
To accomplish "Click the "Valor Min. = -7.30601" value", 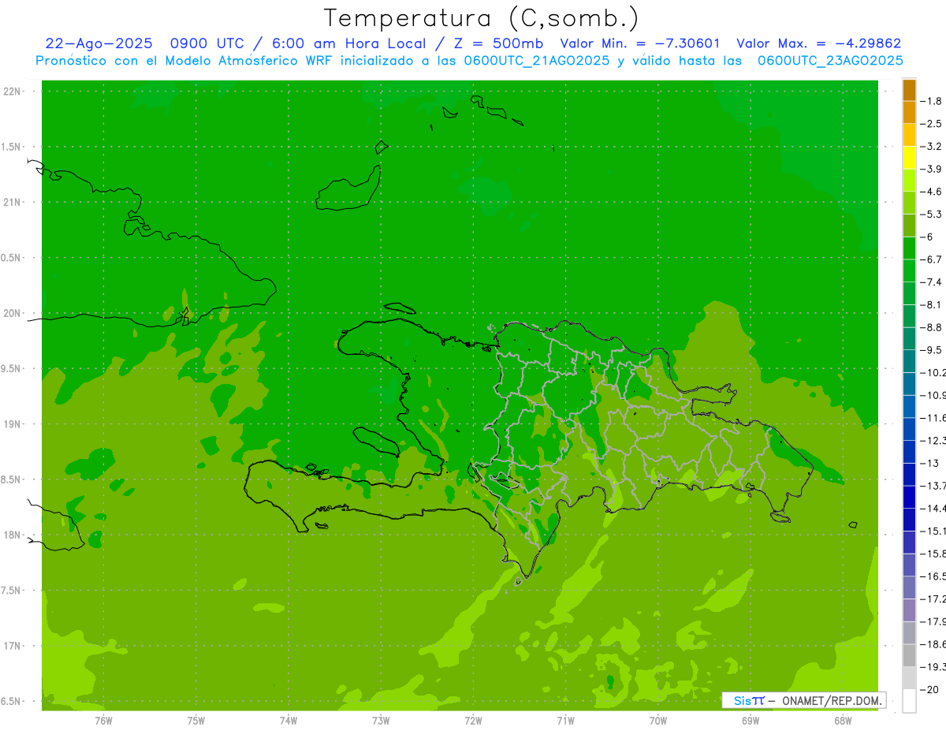I will [639, 43].
